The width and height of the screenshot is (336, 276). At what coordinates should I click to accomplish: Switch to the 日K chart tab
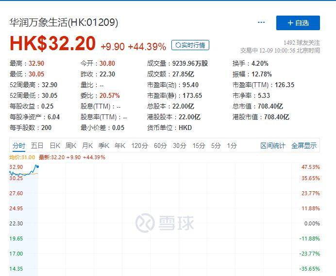(x=55, y=146)
